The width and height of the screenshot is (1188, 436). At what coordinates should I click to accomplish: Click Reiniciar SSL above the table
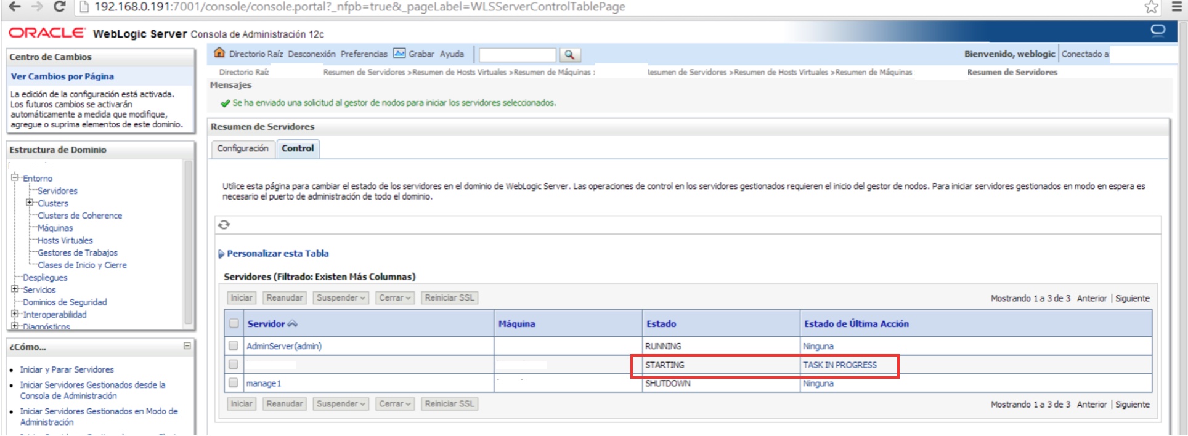(450, 298)
